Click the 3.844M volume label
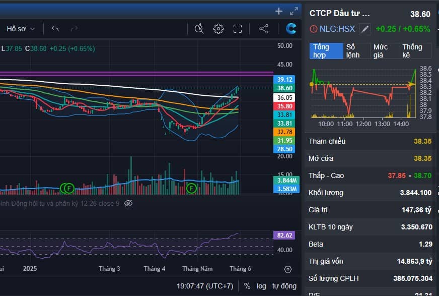The height and width of the screenshot is (296, 439). [x=286, y=180]
